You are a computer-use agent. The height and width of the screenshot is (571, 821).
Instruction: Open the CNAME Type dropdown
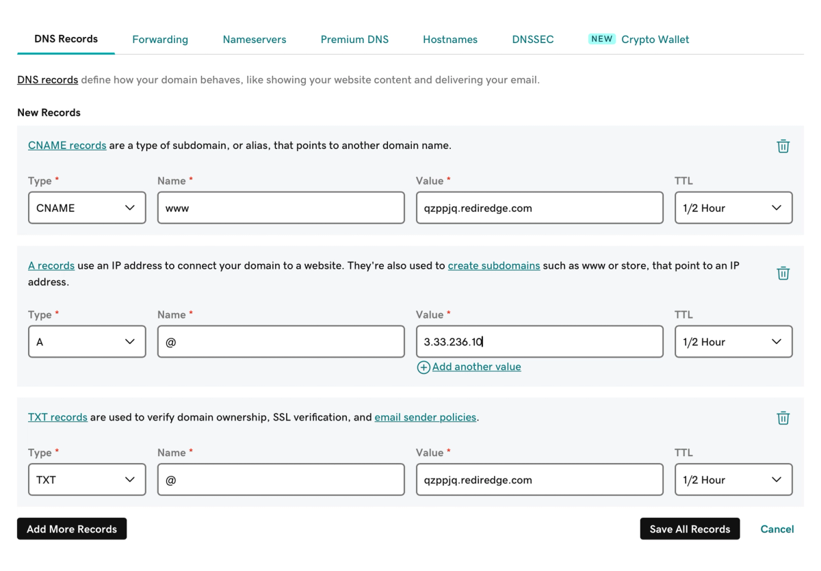click(87, 208)
